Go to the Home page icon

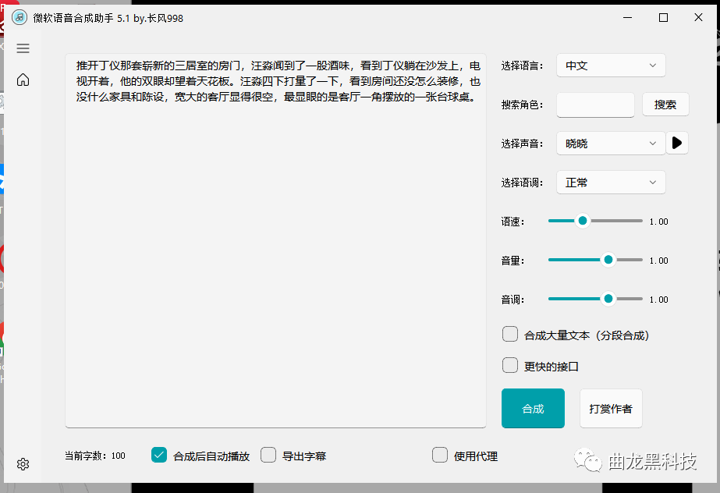click(23, 80)
